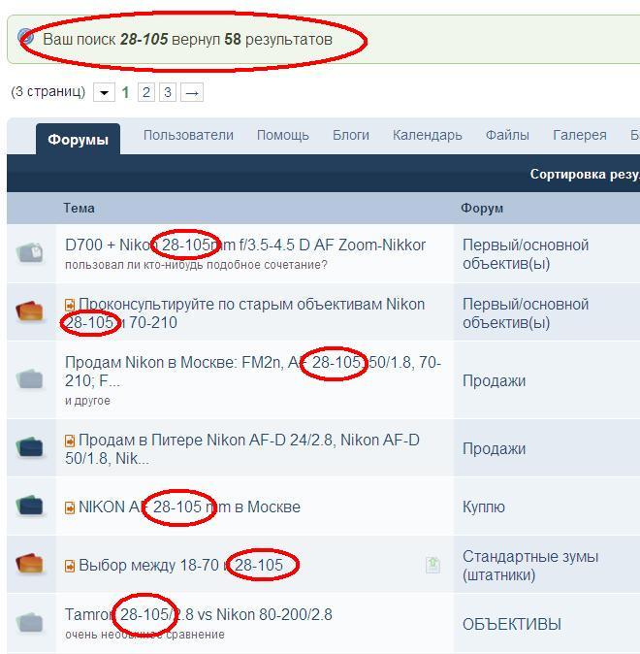The height and width of the screenshot is (654, 640).
Task: Click the attachment icon on the 18-70 thread row
Action: [432, 565]
